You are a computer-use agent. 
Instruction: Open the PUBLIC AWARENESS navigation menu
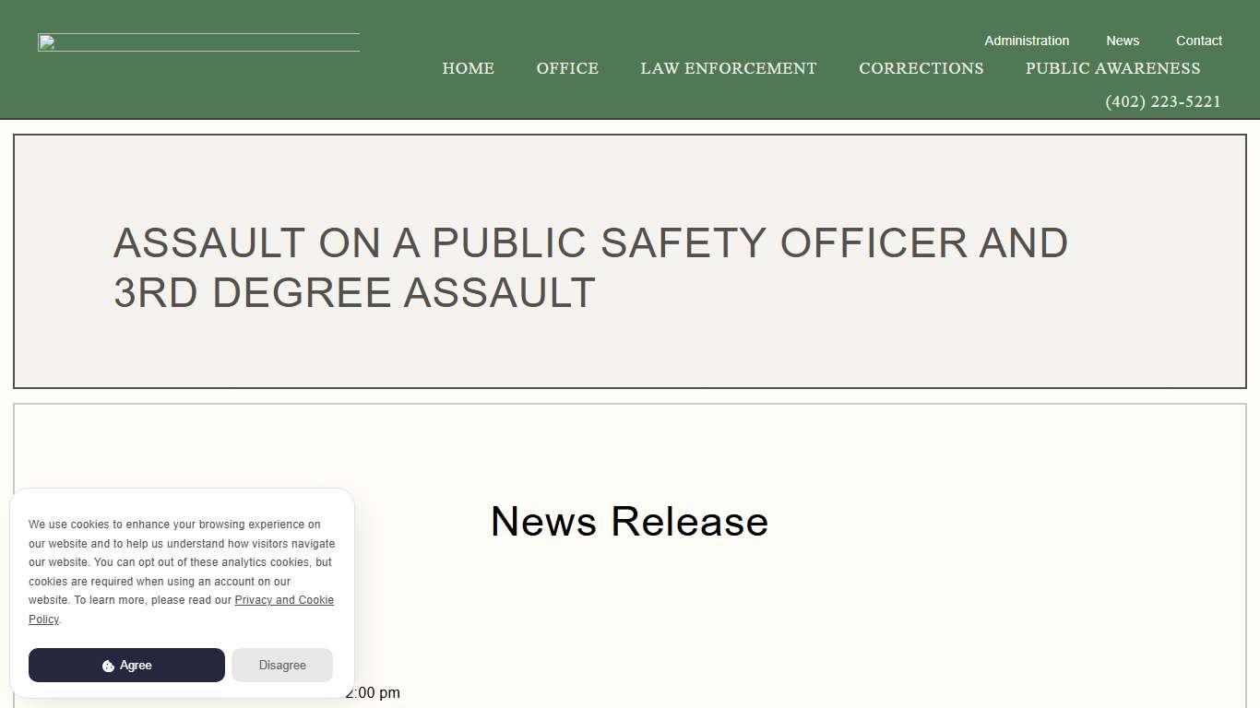coord(1112,68)
